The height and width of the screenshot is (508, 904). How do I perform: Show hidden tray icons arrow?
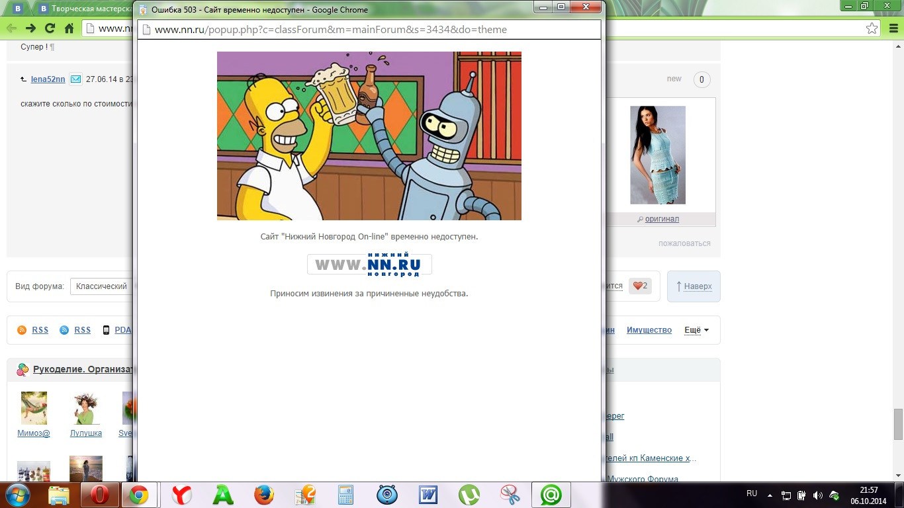pos(770,495)
